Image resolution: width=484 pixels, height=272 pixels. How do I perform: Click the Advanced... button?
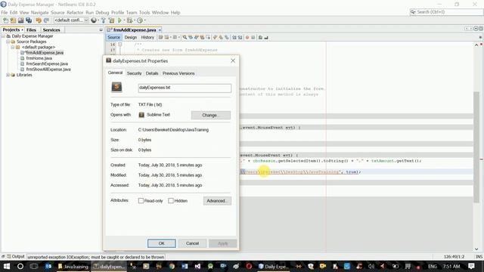[217, 201]
